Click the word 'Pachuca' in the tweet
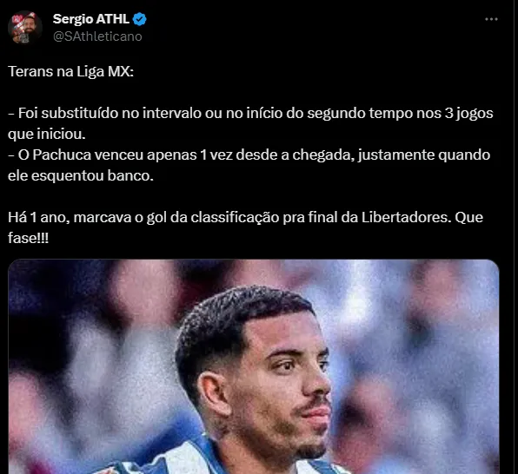Image resolution: width=518 pixels, height=474 pixels. coord(62,155)
